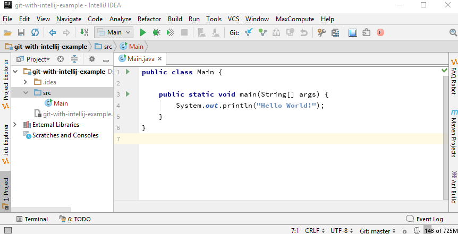Start debugging with the Debug bug icon
Image resolution: width=458 pixels, height=234 pixels.
(x=156, y=32)
